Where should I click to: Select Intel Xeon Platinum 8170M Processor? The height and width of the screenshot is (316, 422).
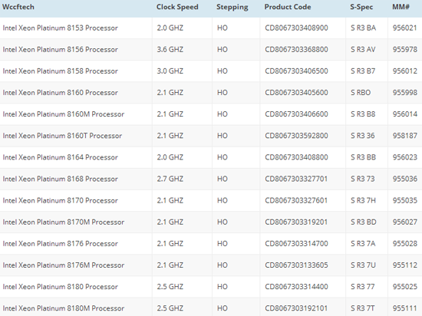[x=64, y=222]
